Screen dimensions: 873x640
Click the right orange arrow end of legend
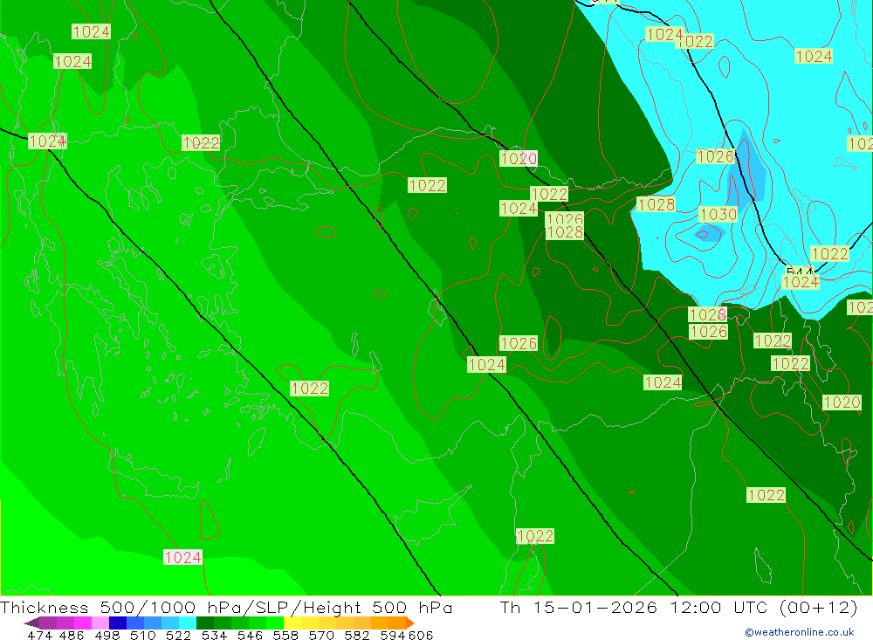(x=410, y=623)
